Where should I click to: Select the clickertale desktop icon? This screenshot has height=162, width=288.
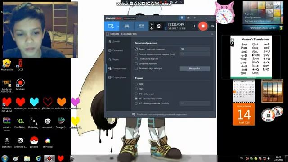7,142
